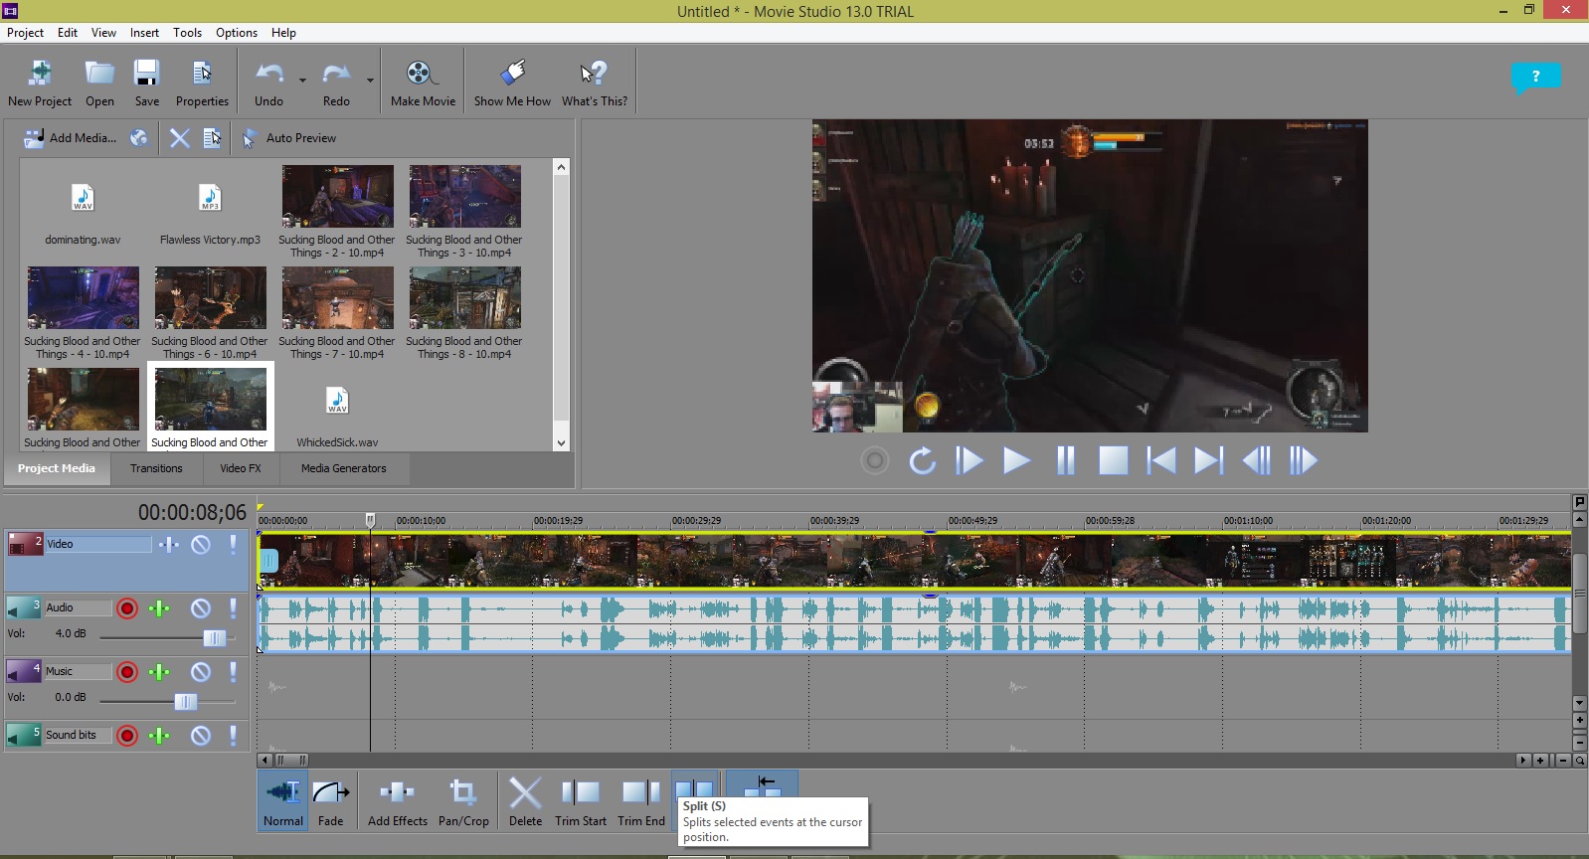Click the Go to Start button

(1160, 460)
